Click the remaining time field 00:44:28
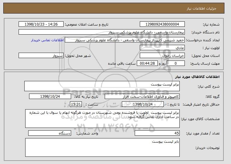Viewport: 231px width, 164px height. (147, 63)
